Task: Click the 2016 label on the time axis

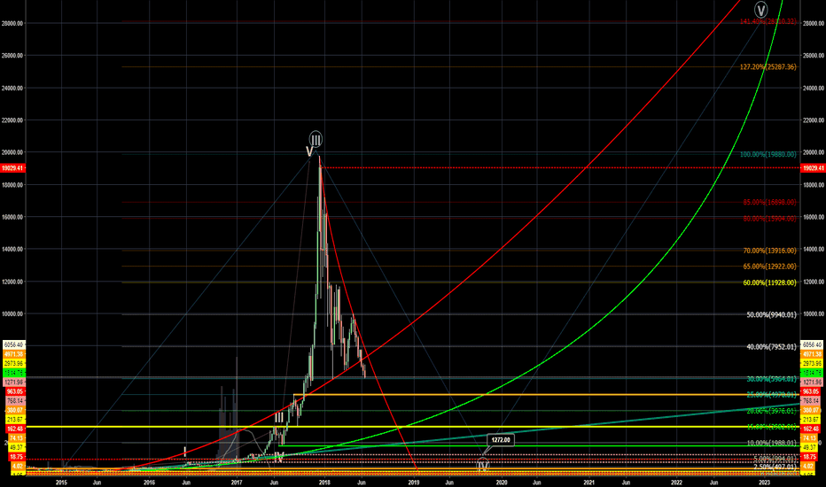Action: point(149,482)
